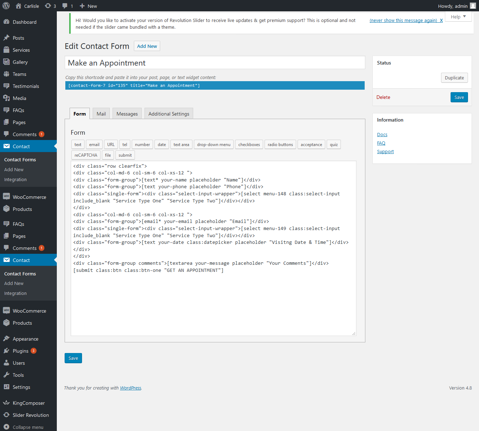Select the blue shortcode text field

tap(215, 85)
